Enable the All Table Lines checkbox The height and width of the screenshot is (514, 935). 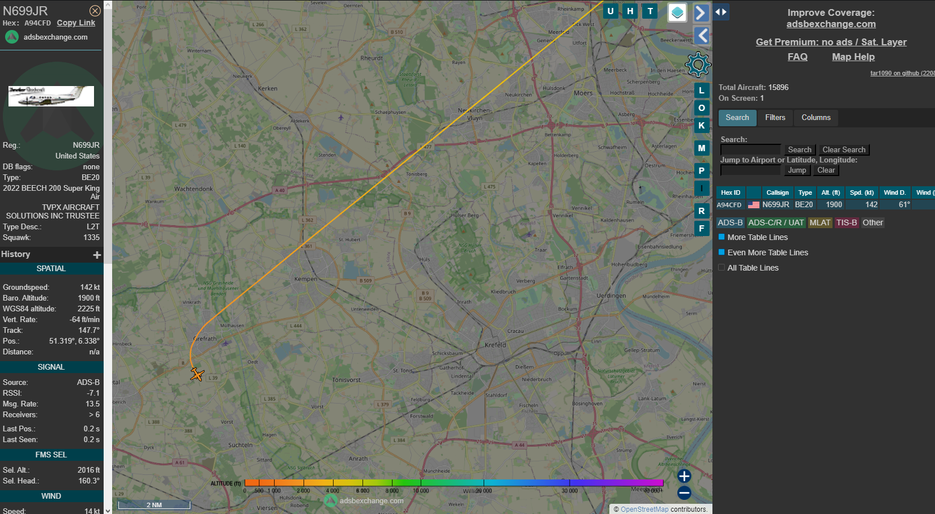(721, 268)
